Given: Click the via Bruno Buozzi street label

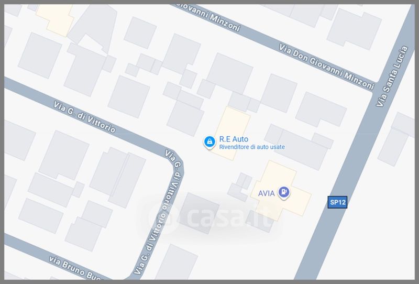Looking at the screenshot, I should [x=75, y=268].
